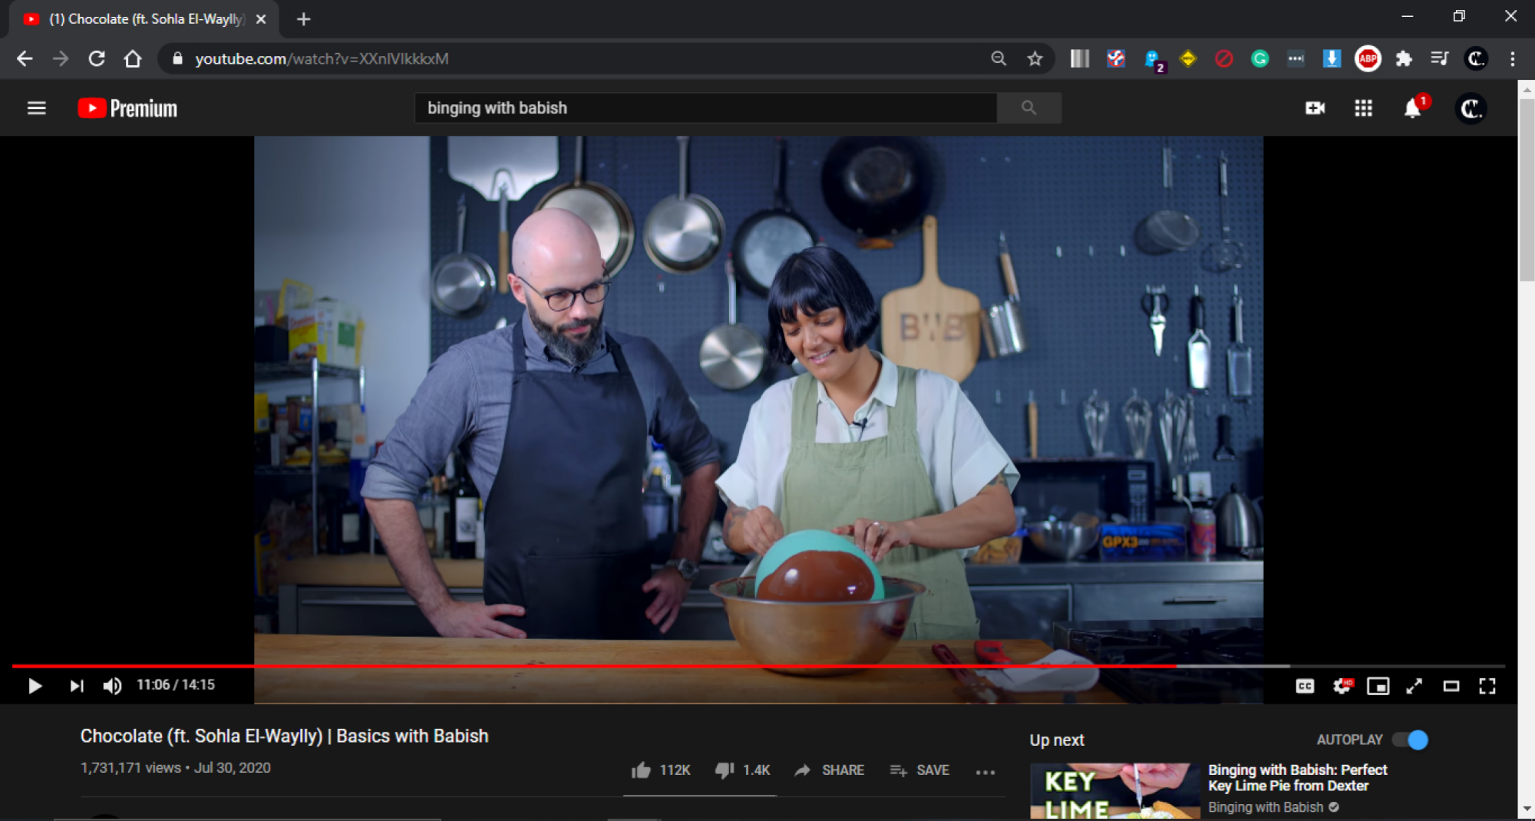The image size is (1535, 821).
Task: Open the Grammarly extension icon
Action: point(1259,58)
